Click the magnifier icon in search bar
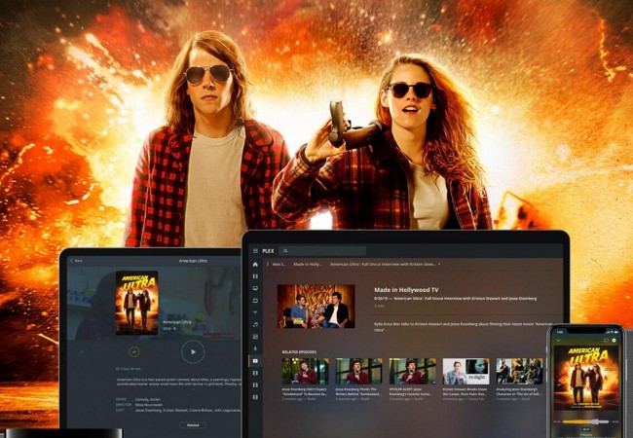633x438 pixels. [285, 251]
